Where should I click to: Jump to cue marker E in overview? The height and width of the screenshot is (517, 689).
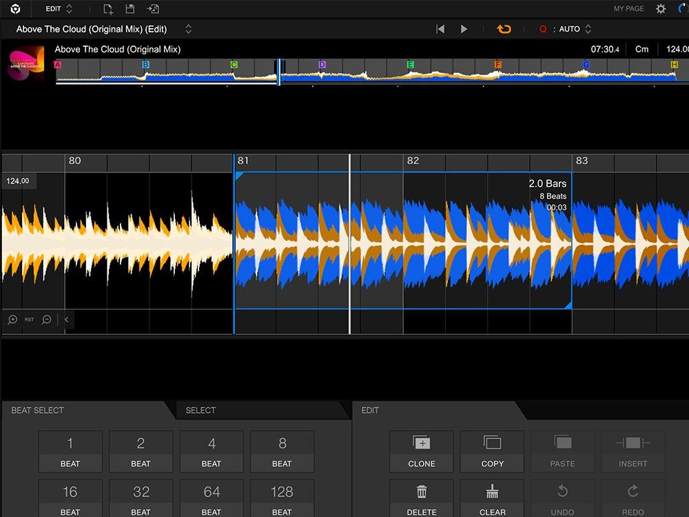(x=410, y=65)
